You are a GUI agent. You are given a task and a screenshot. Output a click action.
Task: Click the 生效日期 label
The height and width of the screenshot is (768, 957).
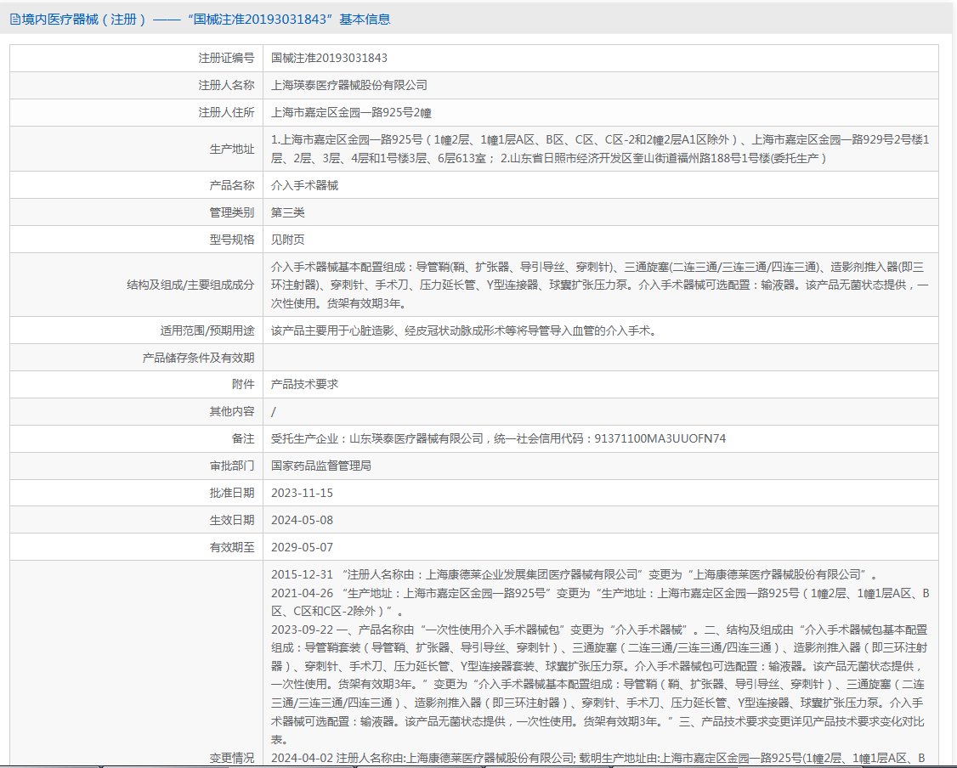pos(232,520)
